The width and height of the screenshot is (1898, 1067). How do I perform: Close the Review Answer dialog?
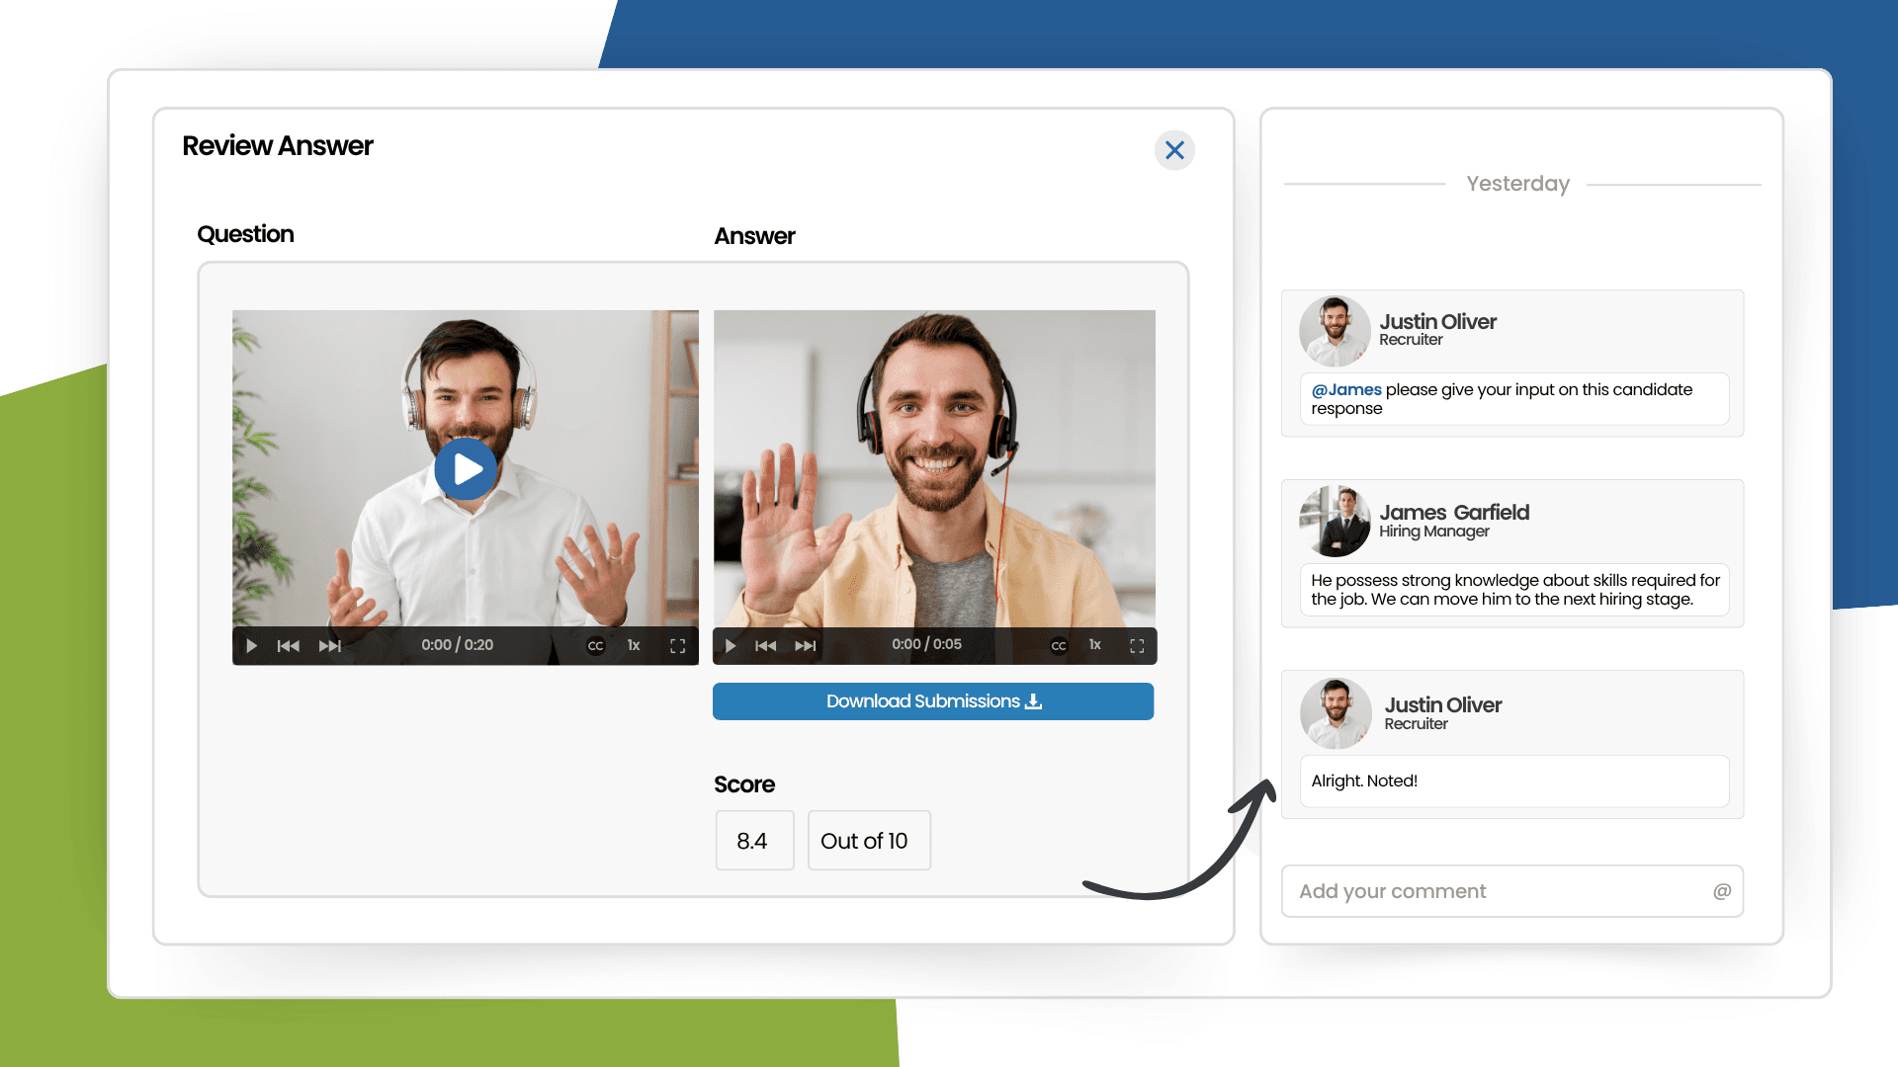(x=1174, y=150)
